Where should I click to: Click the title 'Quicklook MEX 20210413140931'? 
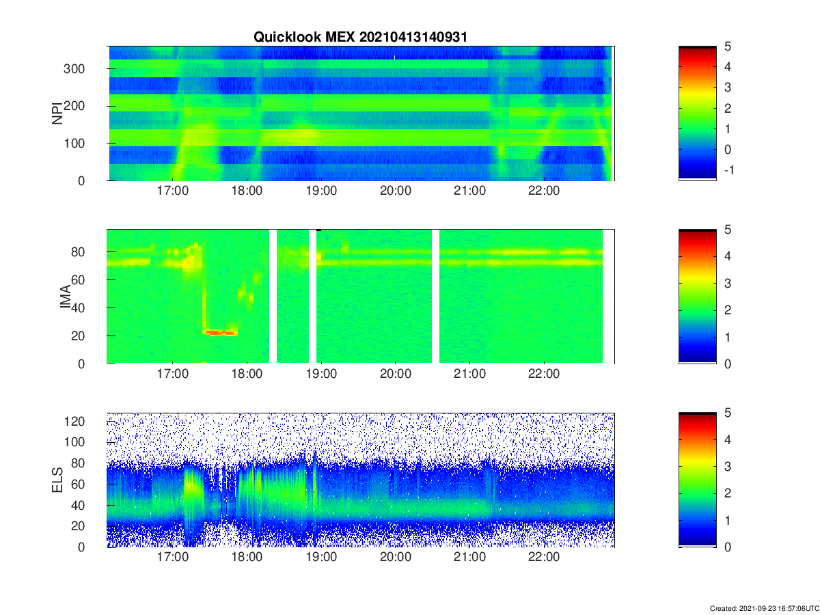(360, 38)
